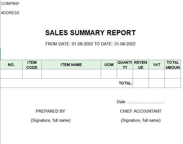Select the TOTAL: label cell
The height and width of the screenshot is (144, 183).
(125, 83)
